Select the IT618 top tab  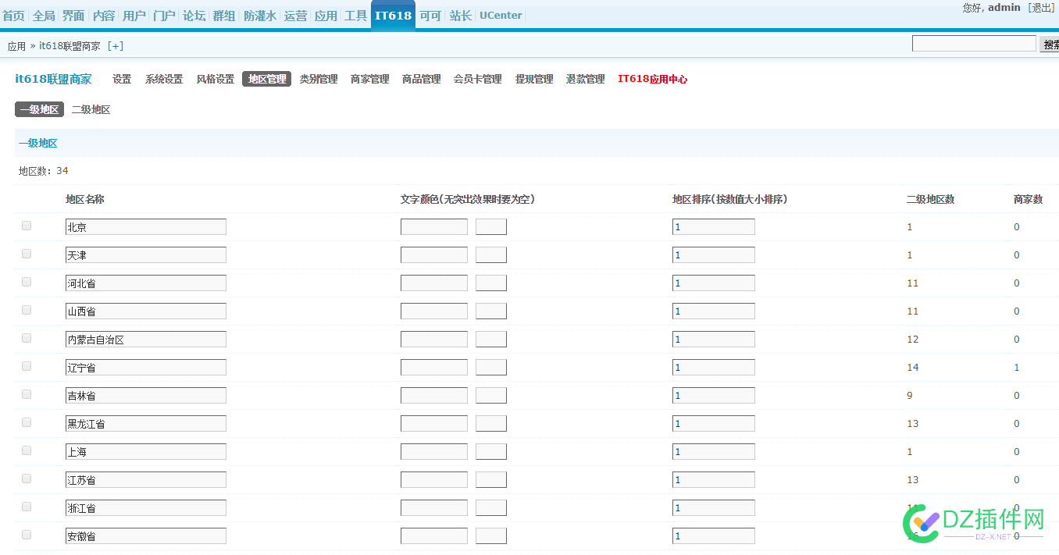tap(393, 16)
